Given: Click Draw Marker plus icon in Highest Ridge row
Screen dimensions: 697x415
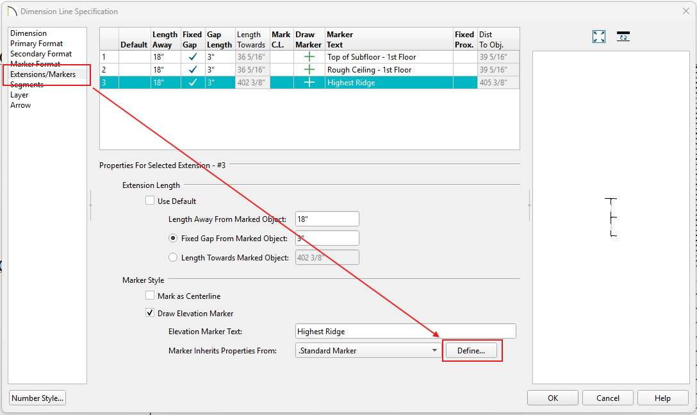Looking at the screenshot, I should click(309, 83).
